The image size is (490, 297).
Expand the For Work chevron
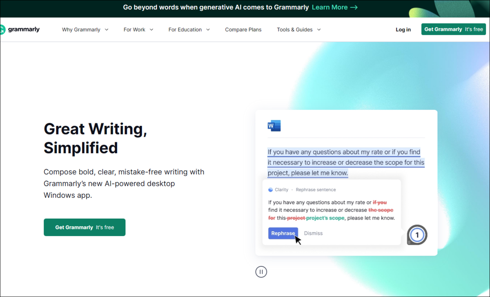pos(151,29)
